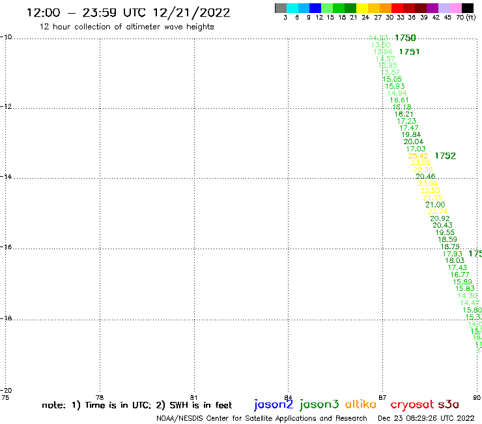Pick the purple 42 ft legend swatch
This screenshot has width=482, height=424.
(432, 8)
